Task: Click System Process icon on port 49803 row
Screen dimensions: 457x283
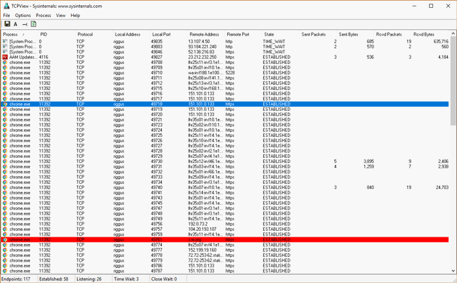Action: [x=5, y=46]
